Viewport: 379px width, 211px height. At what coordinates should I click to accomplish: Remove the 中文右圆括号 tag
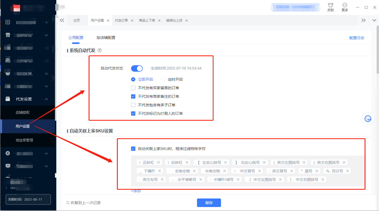323,180
